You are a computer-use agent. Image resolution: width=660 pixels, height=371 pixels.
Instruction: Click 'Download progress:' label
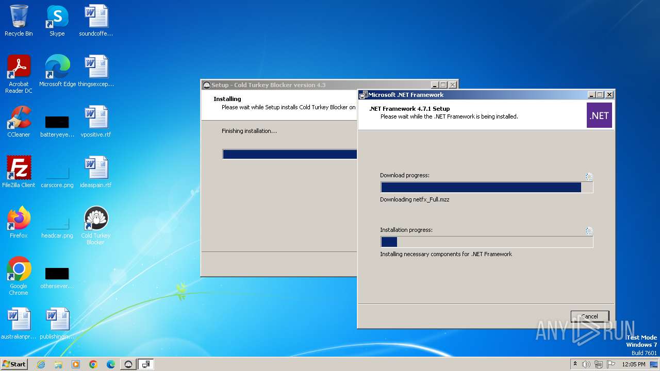[405, 175]
